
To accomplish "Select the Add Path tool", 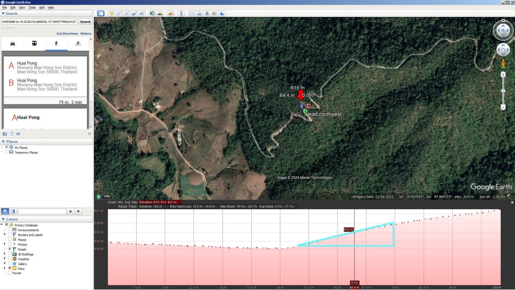I will point(126,13).
